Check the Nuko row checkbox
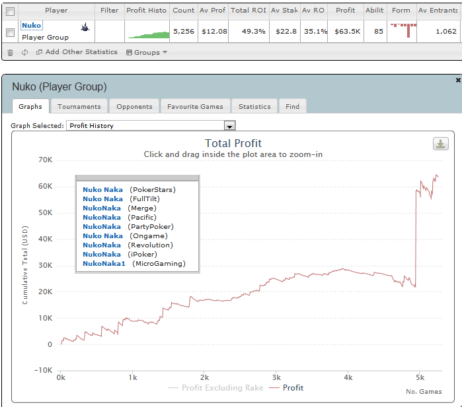 [x=11, y=32]
